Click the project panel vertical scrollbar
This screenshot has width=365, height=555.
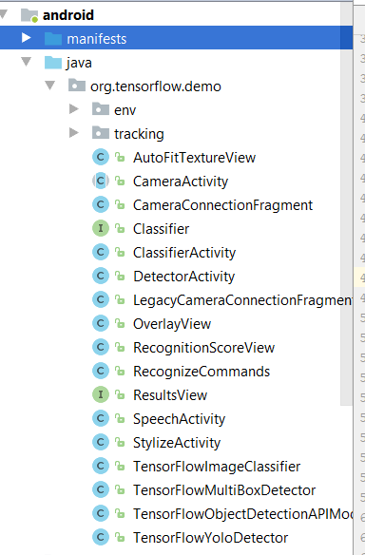coord(346,203)
